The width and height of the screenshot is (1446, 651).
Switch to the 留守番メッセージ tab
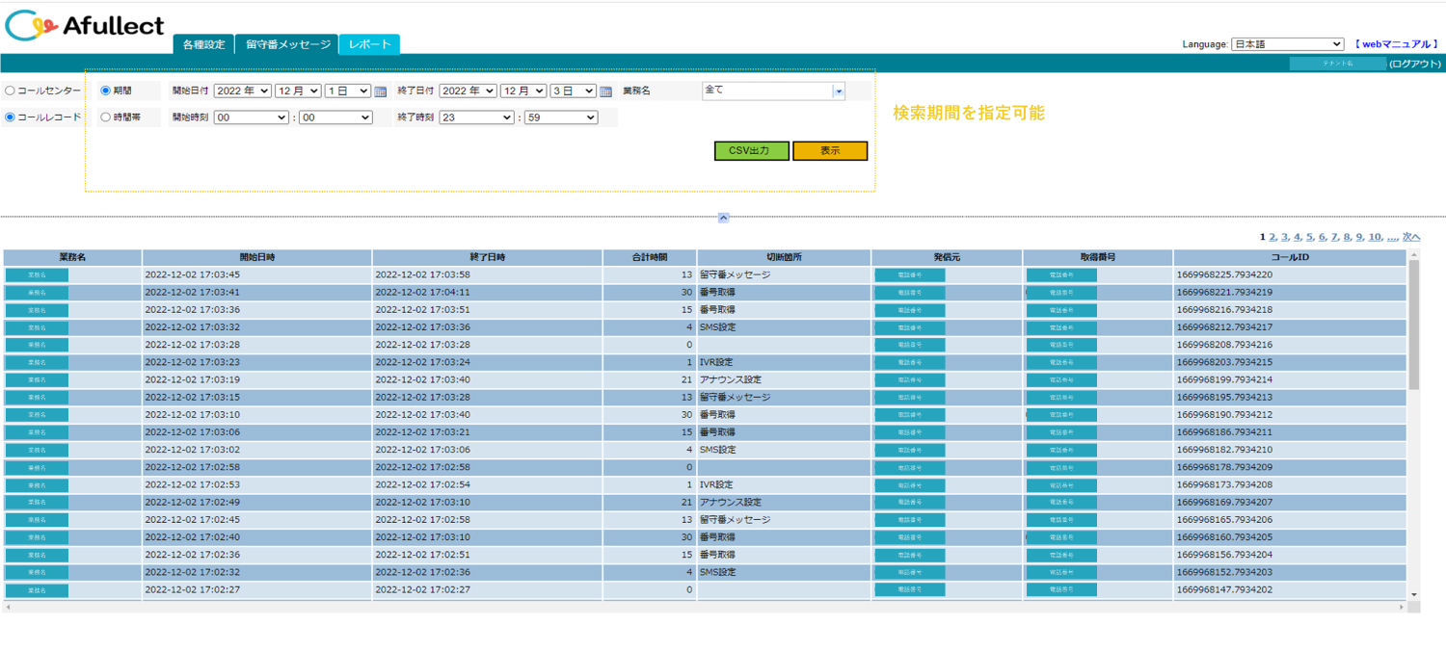pyautogui.click(x=286, y=44)
